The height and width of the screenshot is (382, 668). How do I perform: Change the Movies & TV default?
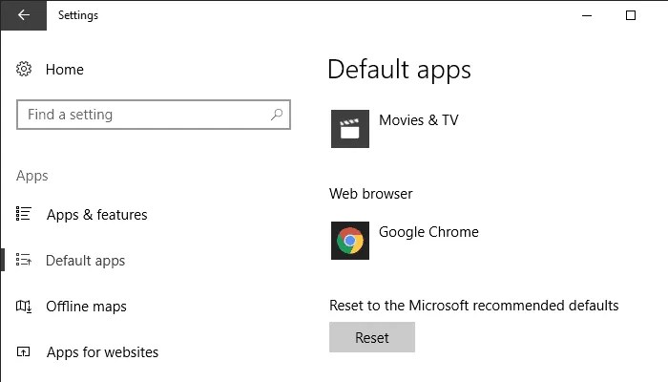[419, 120]
